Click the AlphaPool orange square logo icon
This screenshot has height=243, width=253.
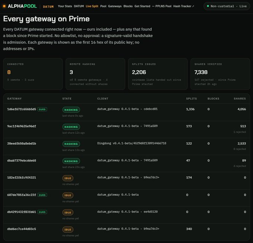[4, 6]
